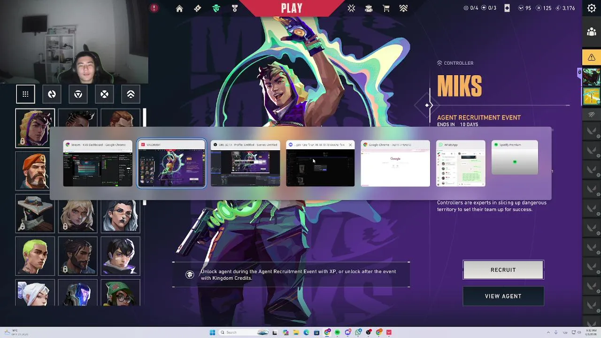Select the green-haired Gekko agent portrait
The image size is (601, 338).
[35, 256]
